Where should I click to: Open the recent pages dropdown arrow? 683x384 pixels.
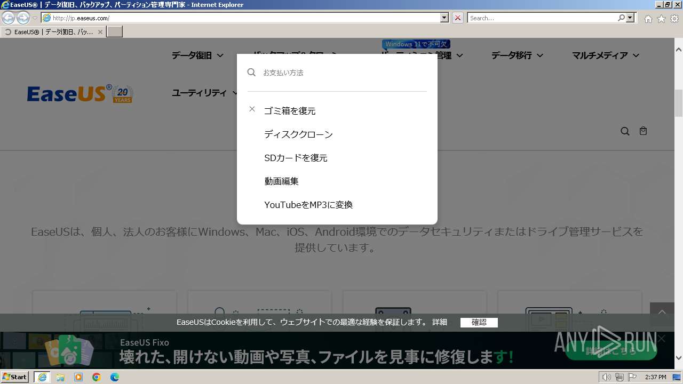pos(35,18)
